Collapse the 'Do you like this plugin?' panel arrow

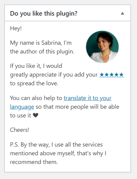pyautogui.click(x=123, y=14)
